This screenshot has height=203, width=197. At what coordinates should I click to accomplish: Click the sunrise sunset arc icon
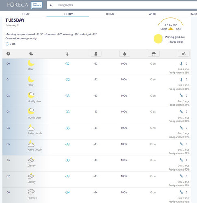pos(171,23)
